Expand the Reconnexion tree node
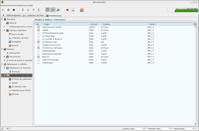199x131 pixels. click(x=5, y=57)
